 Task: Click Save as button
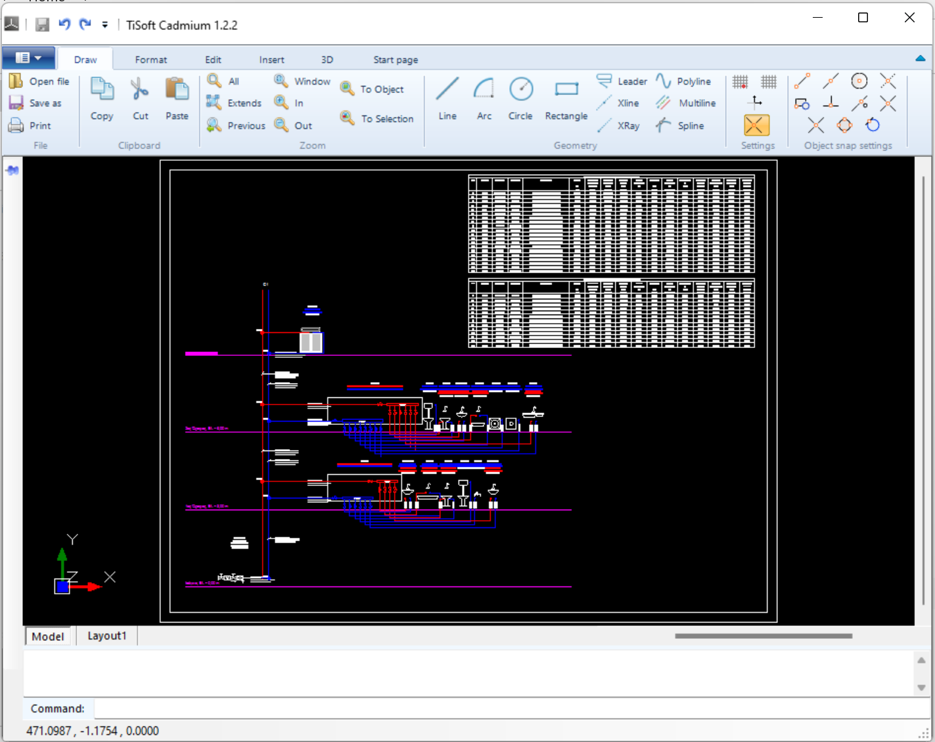click(35, 103)
